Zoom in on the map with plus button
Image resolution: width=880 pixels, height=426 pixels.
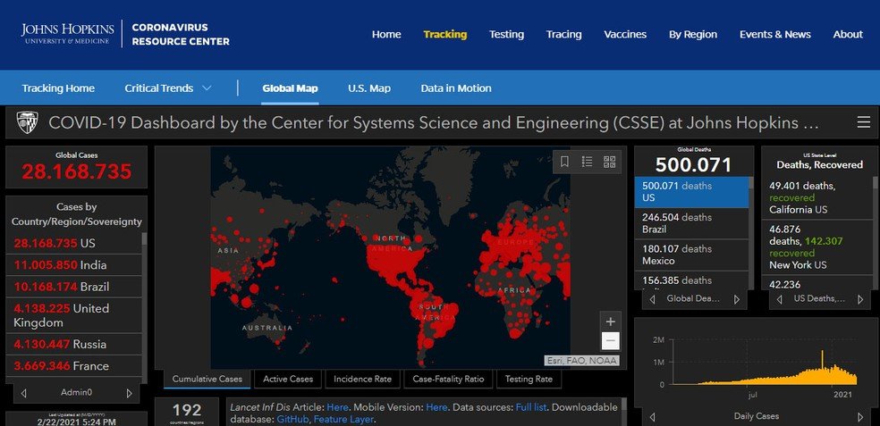[611, 322]
